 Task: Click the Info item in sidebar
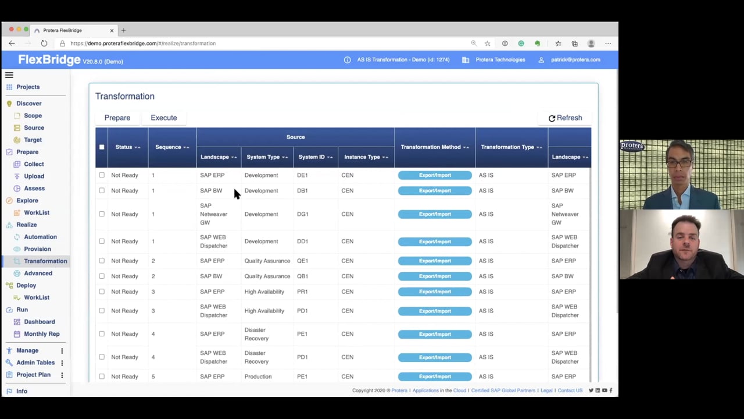tap(22, 391)
